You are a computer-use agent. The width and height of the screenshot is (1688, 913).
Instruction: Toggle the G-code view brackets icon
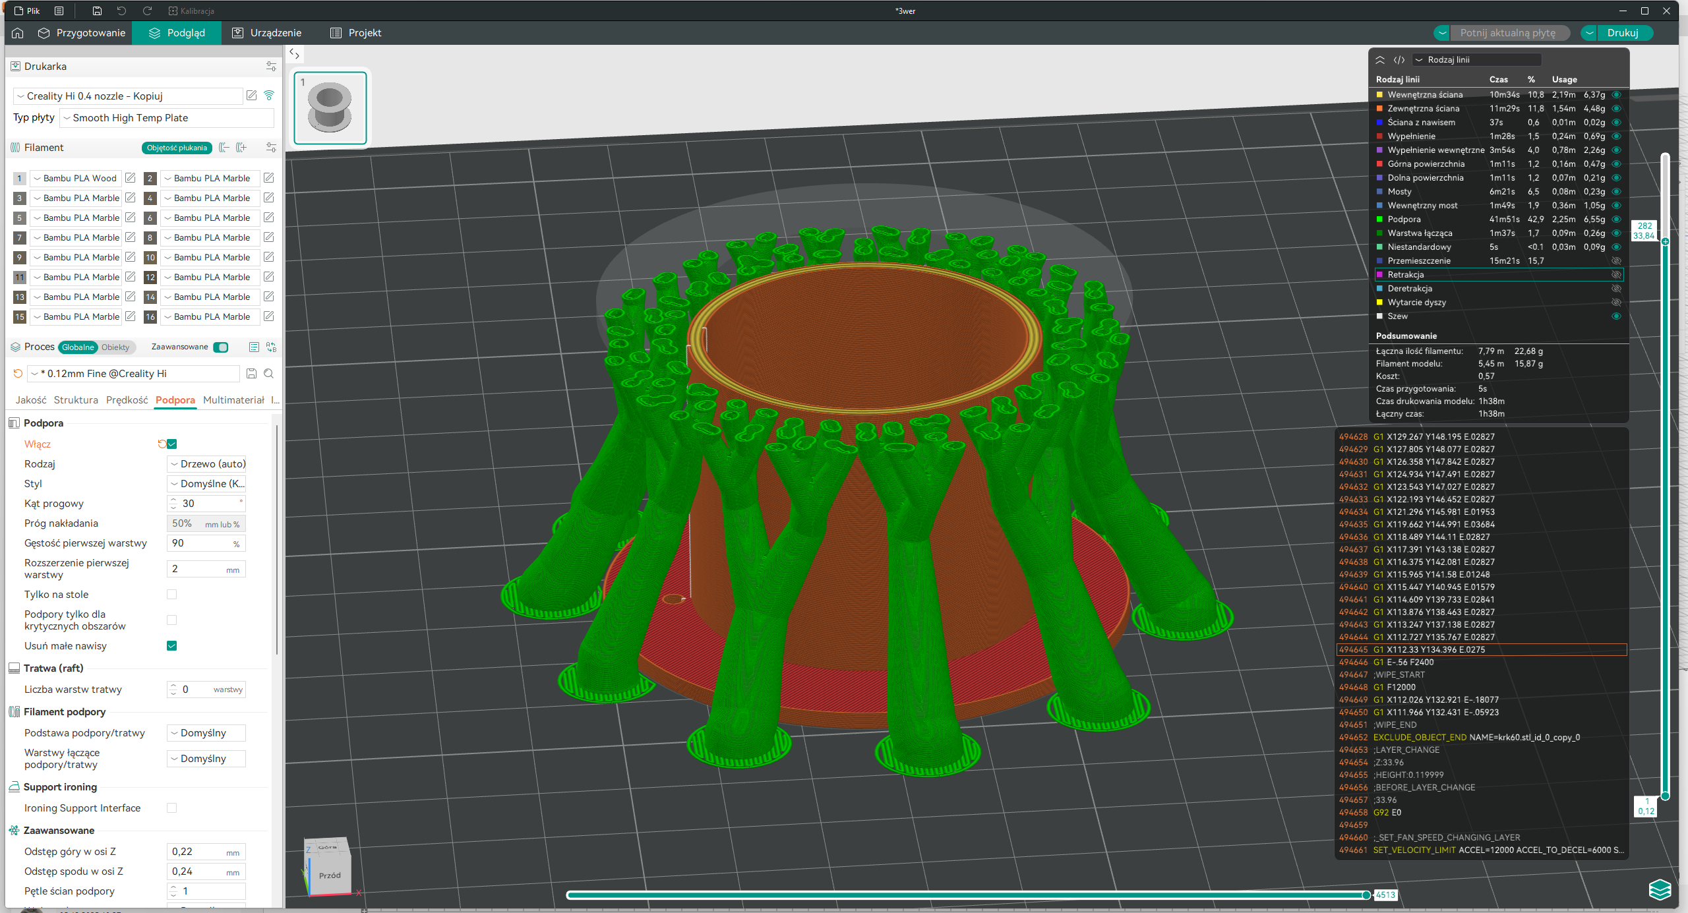tap(1399, 60)
